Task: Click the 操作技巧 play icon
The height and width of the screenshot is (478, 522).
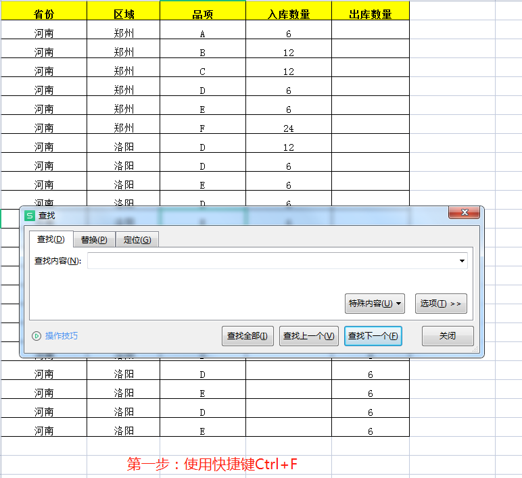Action: pyautogui.click(x=37, y=336)
